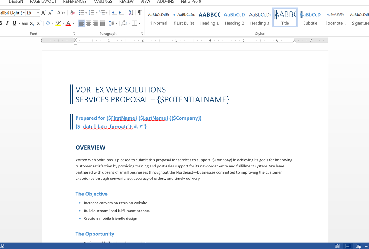
Task: Click the OVERVIEW heading in document
Action: [90, 147]
